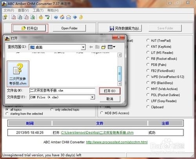Click the file list vertical scrollbar thumb
The height and width of the screenshot is (159, 196).
click(120, 74)
